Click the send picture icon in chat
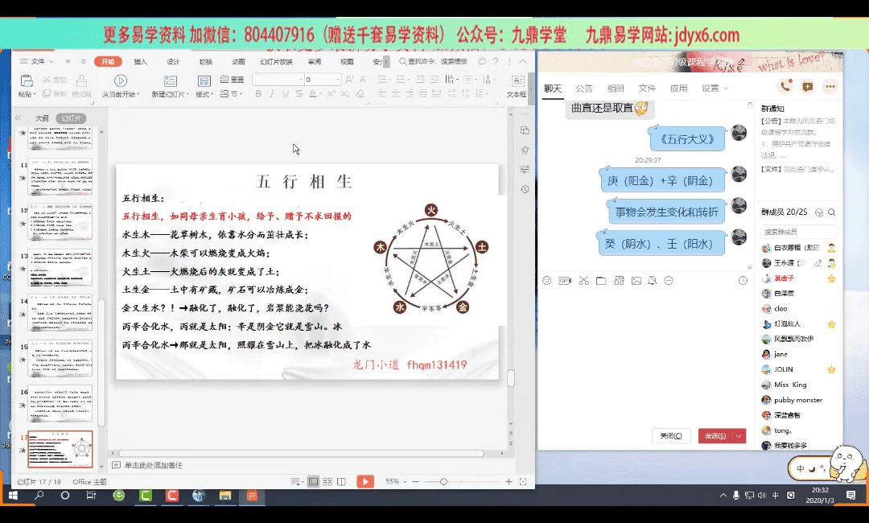Viewport: 869px width, 523px height. tap(636, 281)
